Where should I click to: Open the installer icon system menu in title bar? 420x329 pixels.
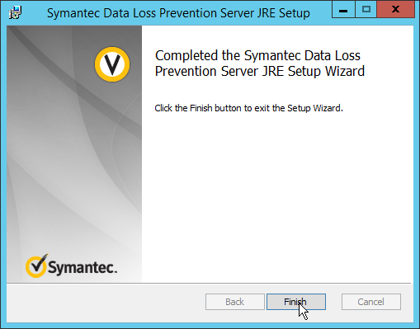pos(15,12)
